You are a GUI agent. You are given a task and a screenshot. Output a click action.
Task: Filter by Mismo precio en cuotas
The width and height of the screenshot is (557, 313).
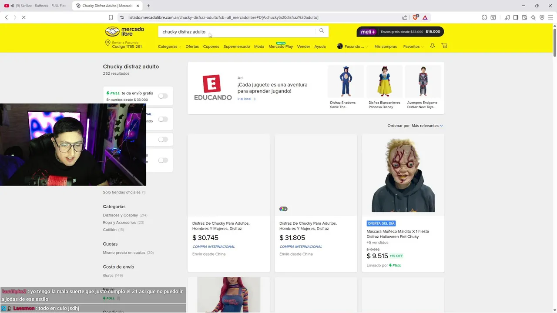click(x=124, y=253)
